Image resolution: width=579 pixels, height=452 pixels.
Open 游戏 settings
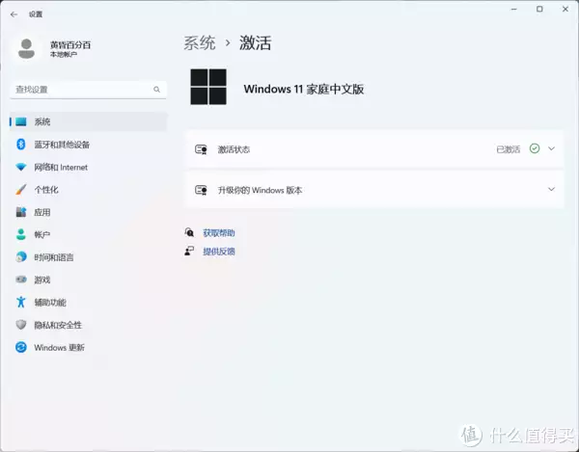pos(88,279)
